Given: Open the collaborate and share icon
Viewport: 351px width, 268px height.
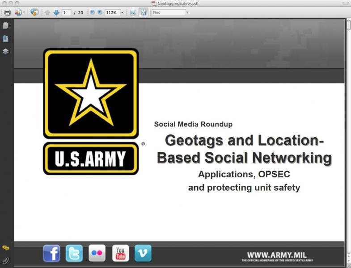Looking at the screenshot, I should [34, 13].
